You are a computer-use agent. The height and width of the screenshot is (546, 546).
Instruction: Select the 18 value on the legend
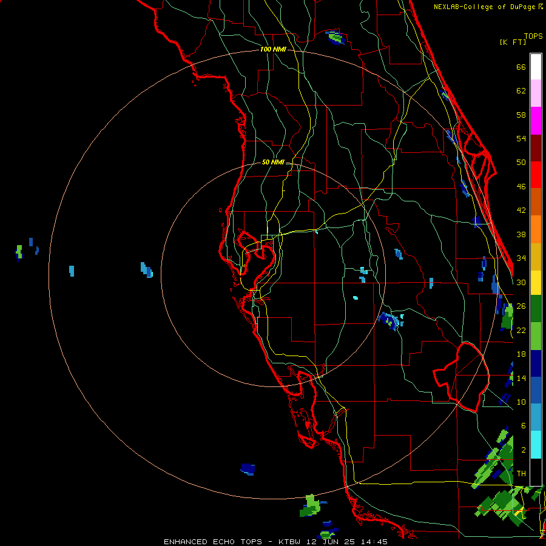521,354
